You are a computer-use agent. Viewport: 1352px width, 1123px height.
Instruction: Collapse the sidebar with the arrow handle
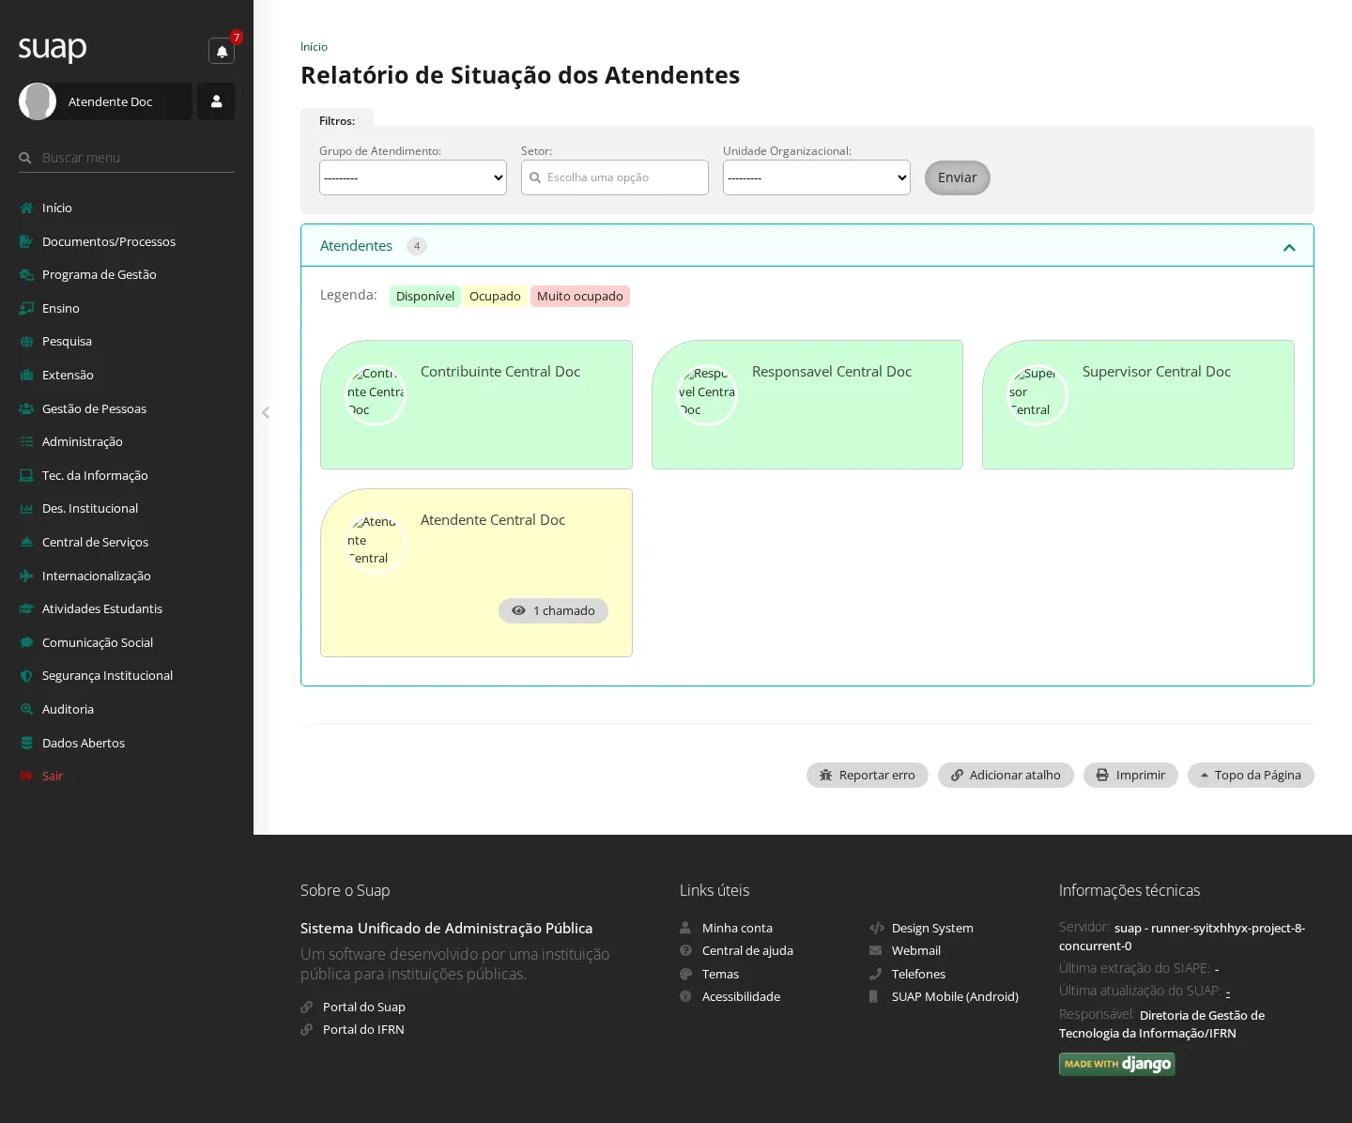(x=266, y=412)
